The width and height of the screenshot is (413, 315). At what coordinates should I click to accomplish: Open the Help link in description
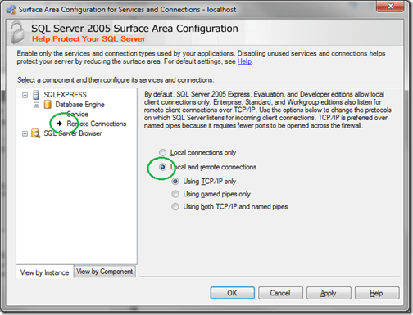244,61
